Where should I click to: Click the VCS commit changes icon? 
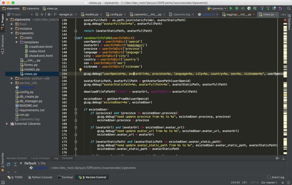coord(268,8)
